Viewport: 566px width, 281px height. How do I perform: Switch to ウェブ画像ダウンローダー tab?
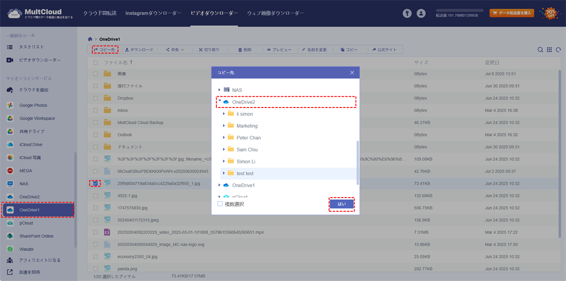(x=275, y=13)
